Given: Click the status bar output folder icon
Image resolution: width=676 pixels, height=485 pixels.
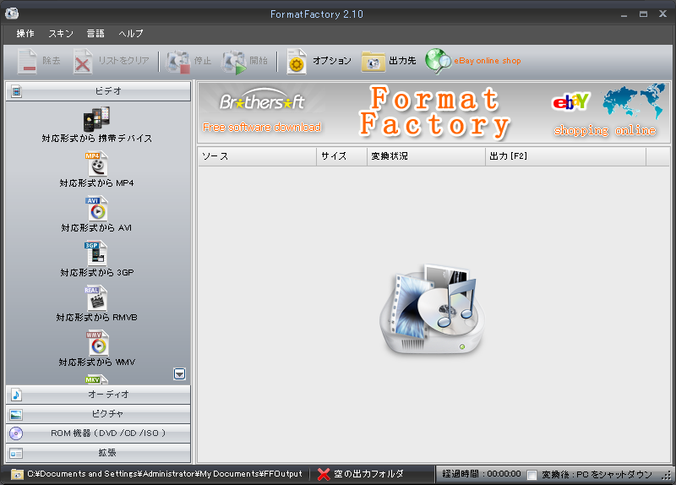Looking at the screenshot, I should pos(17,474).
